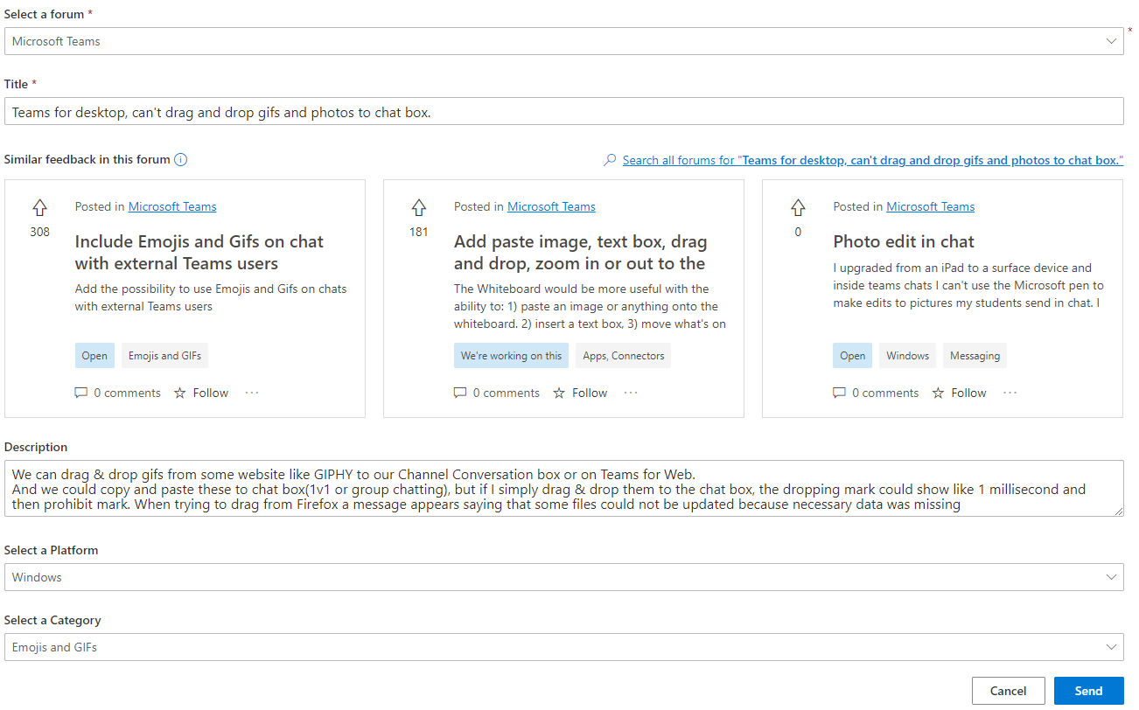The image size is (1139, 710).
Task: Open more options on Photo edit card
Action: click(1010, 393)
